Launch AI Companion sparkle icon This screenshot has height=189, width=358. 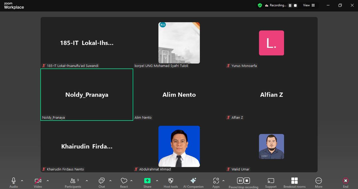pos(193,181)
